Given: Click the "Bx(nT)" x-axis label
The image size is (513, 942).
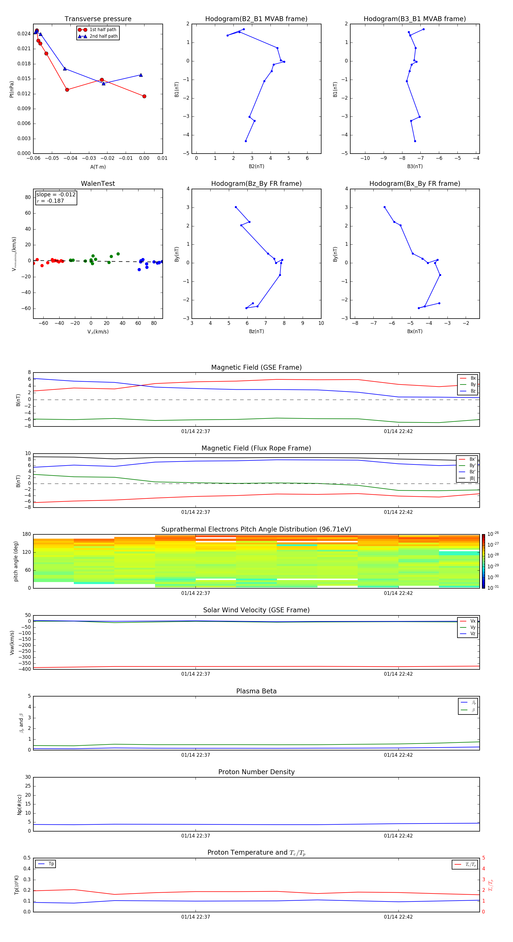Looking at the screenshot, I should coord(415,331).
